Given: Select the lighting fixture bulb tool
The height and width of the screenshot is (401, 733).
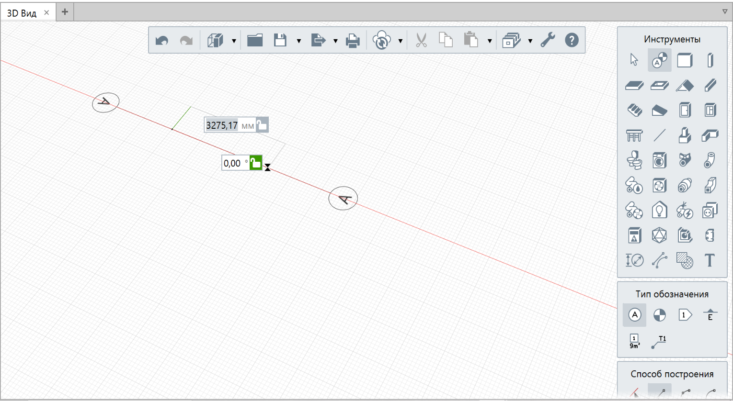Looking at the screenshot, I should [660, 211].
